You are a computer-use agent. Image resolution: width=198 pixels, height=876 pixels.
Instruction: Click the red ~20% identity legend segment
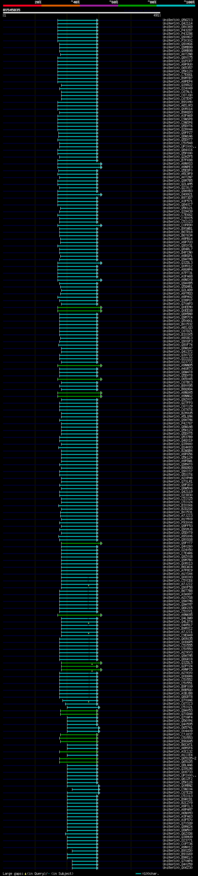pyautogui.click(x=22, y=6)
